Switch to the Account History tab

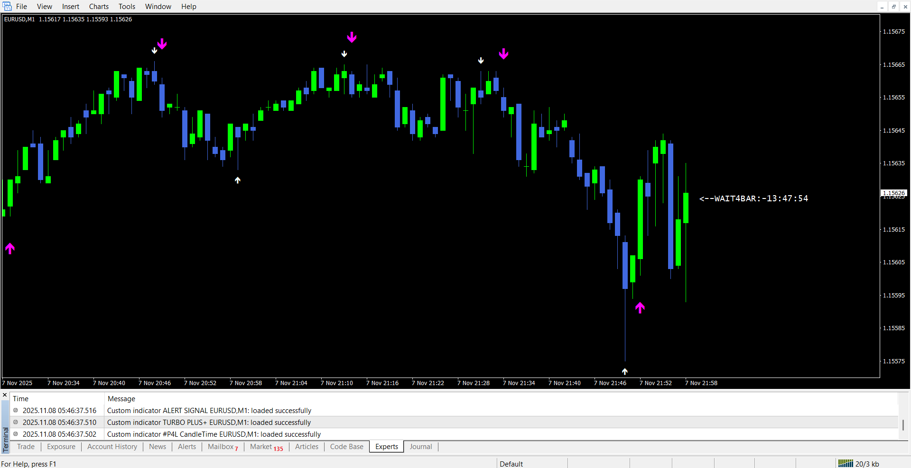pyautogui.click(x=112, y=447)
